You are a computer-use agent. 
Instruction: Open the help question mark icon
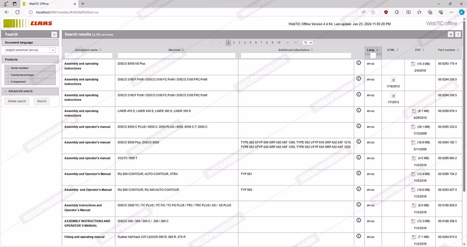[458, 35]
